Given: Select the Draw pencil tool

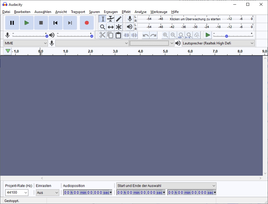Looking at the screenshot, I should 119,19.
